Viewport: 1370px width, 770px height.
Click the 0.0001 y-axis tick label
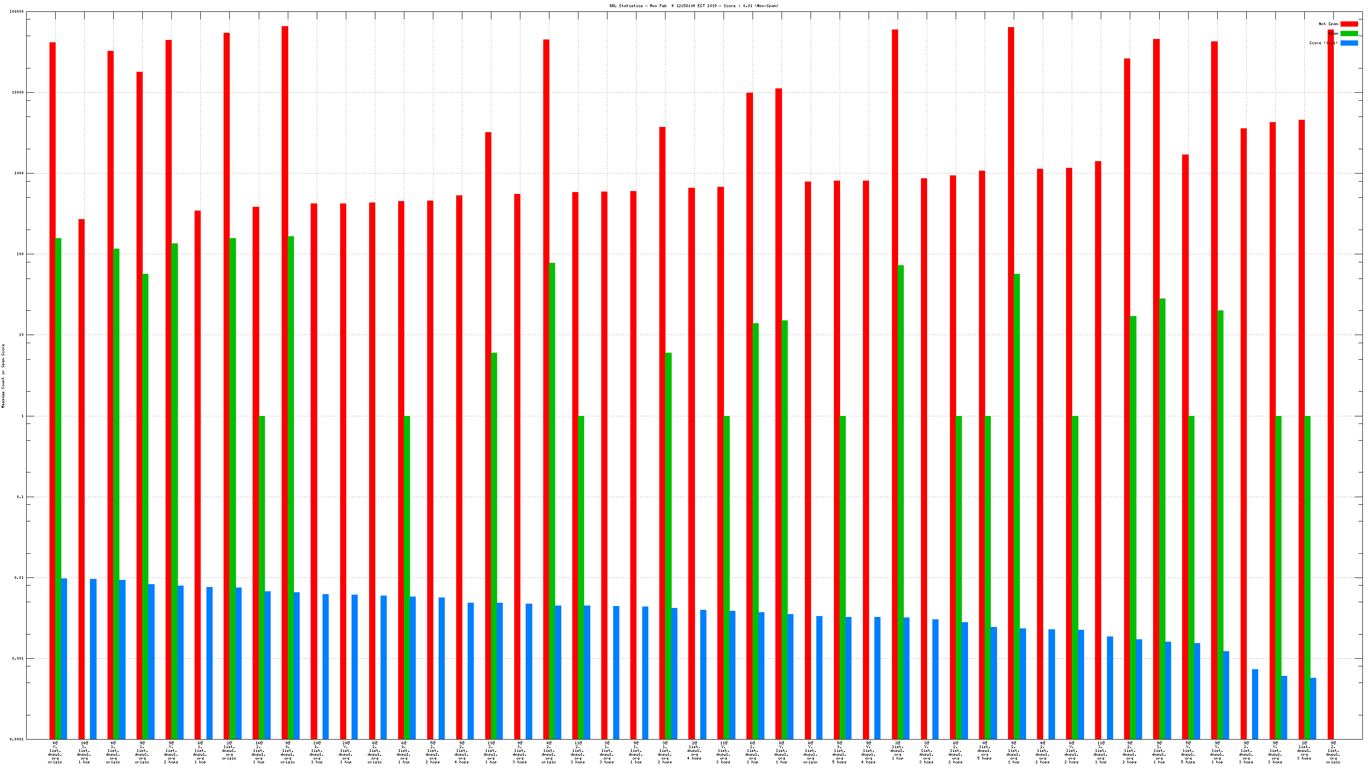pos(18,739)
